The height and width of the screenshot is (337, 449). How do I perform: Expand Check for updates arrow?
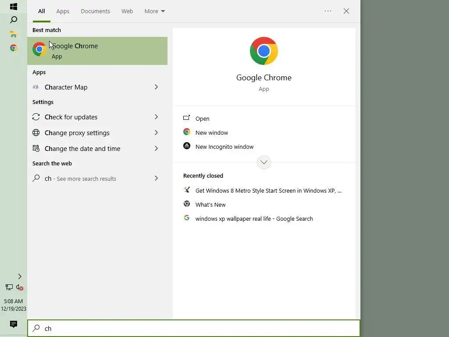pos(157,117)
